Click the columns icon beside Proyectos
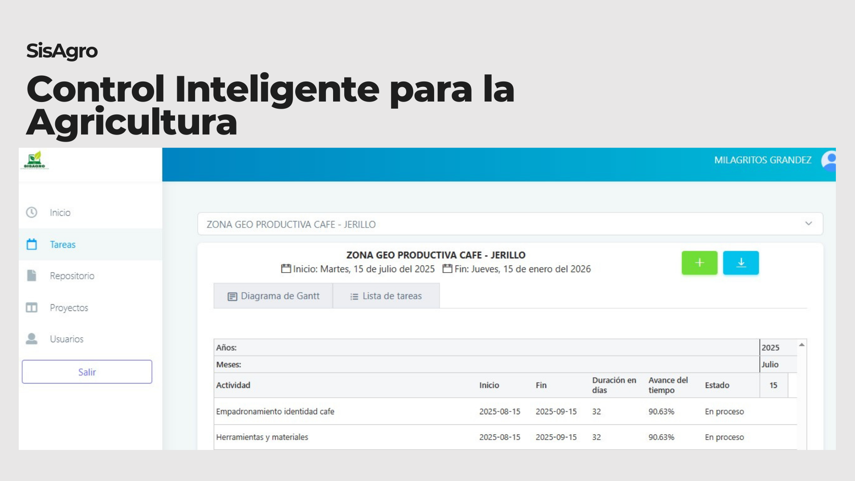Image resolution: width=855 pixels, height=481 pixels. pos(32,308)
